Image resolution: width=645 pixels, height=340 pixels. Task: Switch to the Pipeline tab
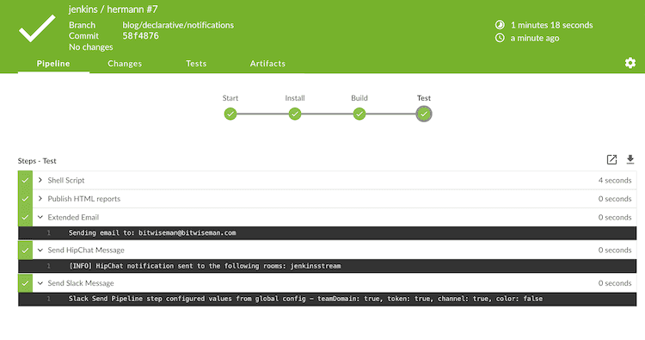point(53,64)
